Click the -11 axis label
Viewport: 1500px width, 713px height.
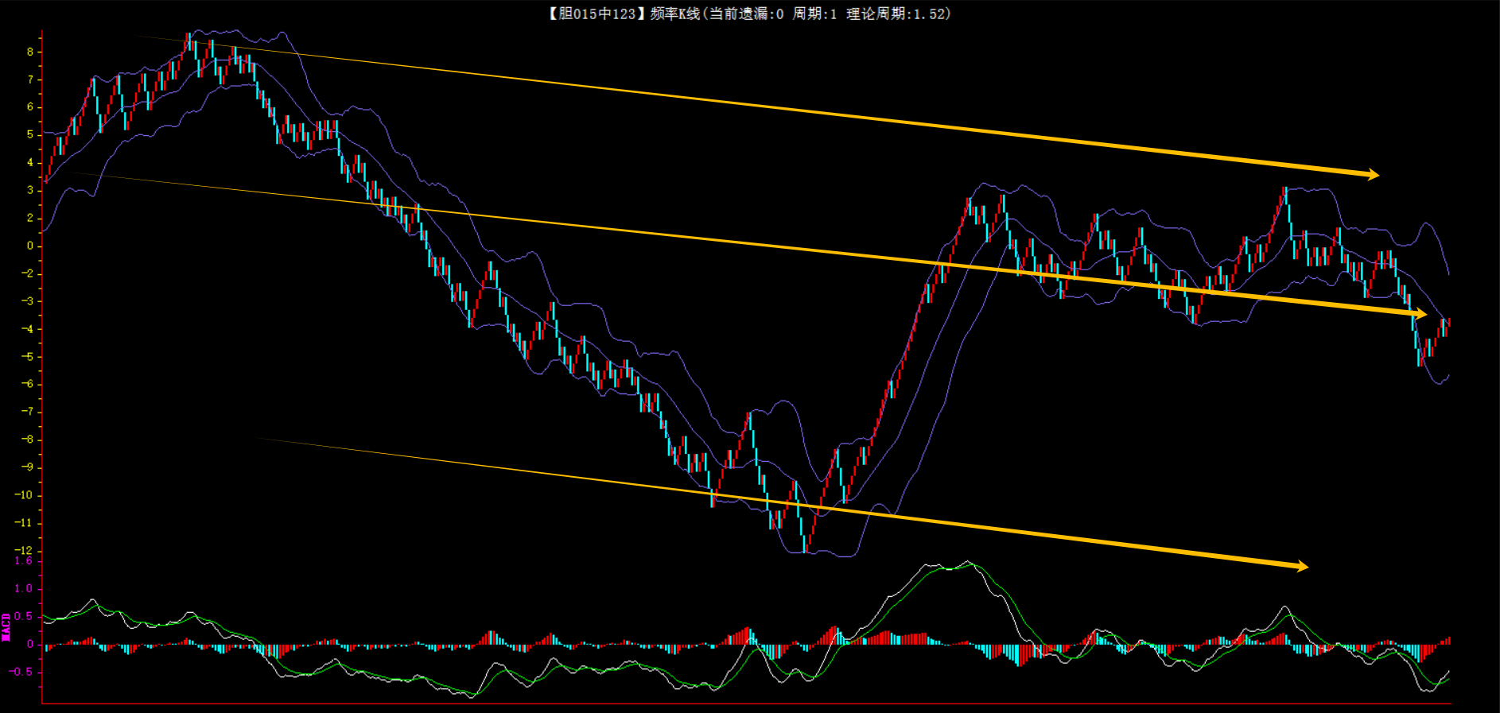pos(25,523)
